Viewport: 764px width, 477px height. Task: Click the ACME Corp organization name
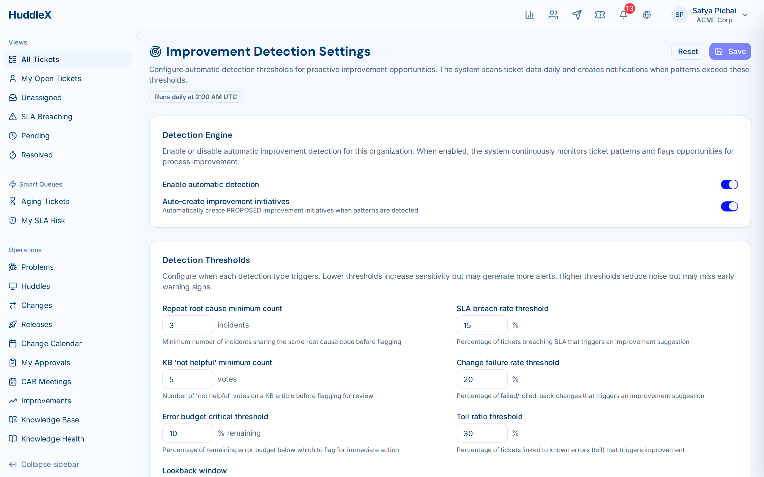(714, 20)
